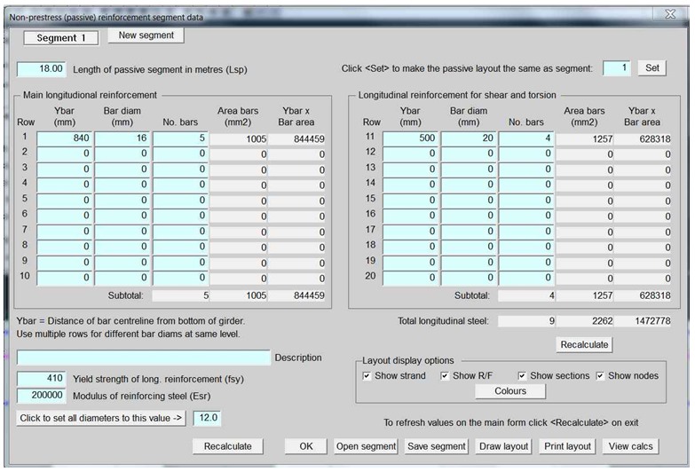Image resolution: width=695 pixels, height=472 pixels.
Task: Click row 14 No. bars input field
Action: click(526, 185)
